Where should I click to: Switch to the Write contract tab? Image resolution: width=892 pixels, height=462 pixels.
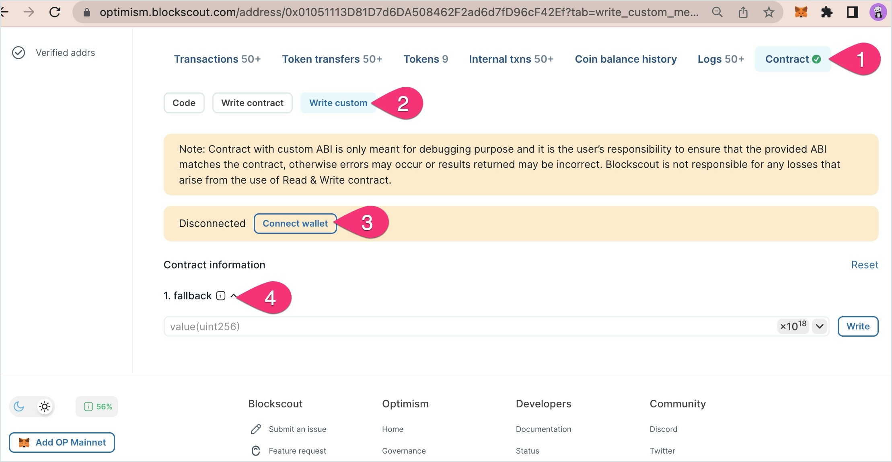coord(252,103)
